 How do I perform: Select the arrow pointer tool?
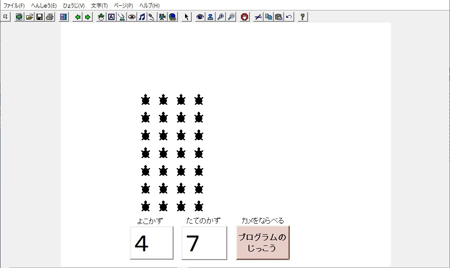click(186, 17)
